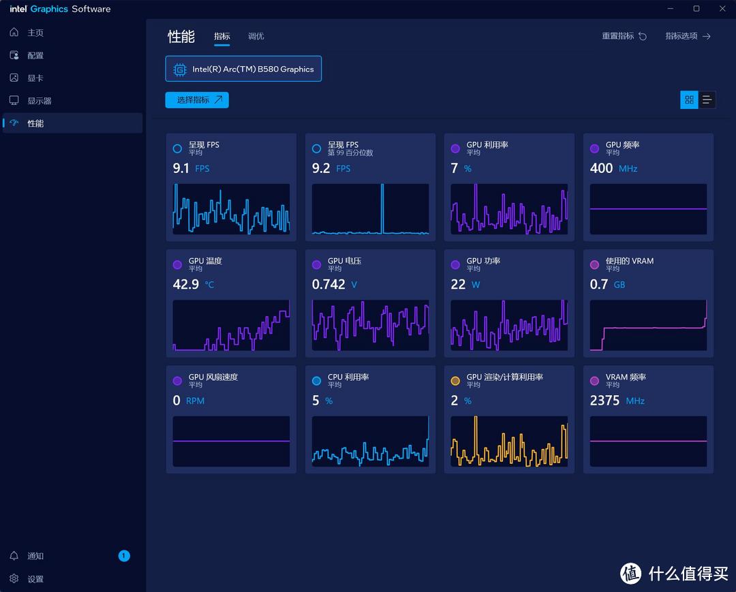Click the purple dot on GPU 频率 card

coord(594,149)
